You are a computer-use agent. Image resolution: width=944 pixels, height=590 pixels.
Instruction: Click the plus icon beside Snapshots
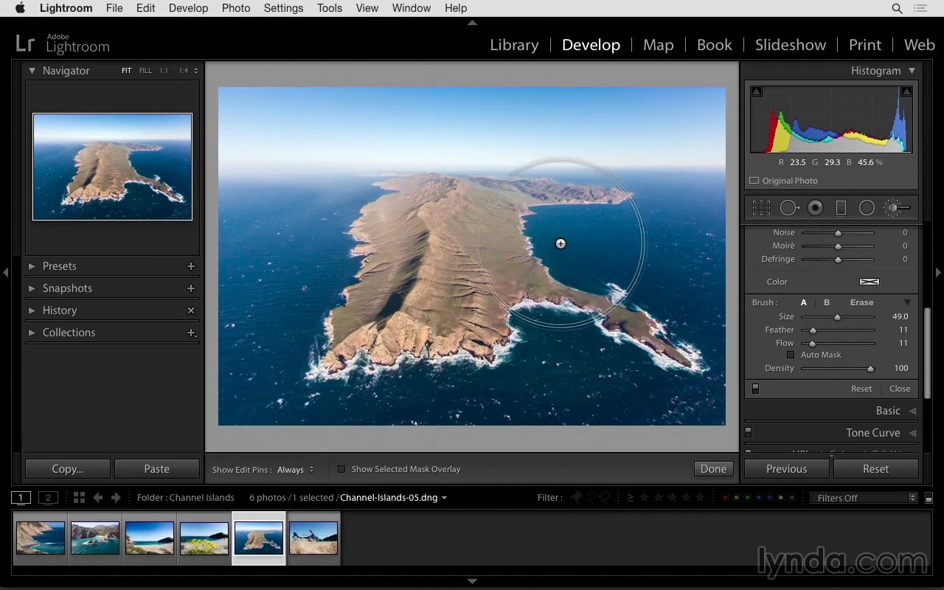click(191, 288)
